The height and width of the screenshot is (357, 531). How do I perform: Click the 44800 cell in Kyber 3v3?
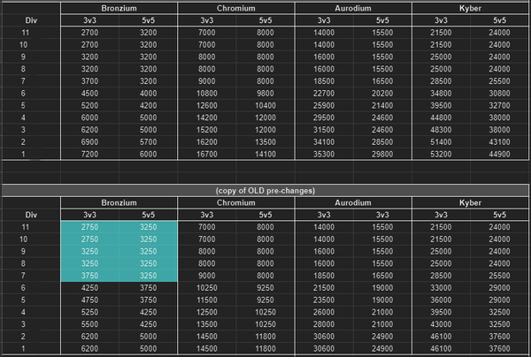click(442, 118)
